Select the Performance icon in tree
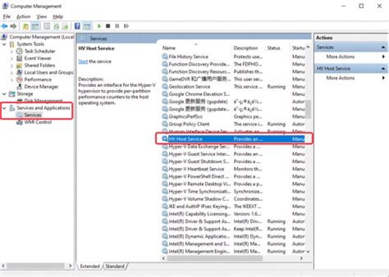This screenshot has height=277, width=389. pyautogui.click(x=19, y=79)
